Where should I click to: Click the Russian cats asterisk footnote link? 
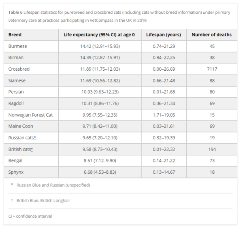pos(35,138)
